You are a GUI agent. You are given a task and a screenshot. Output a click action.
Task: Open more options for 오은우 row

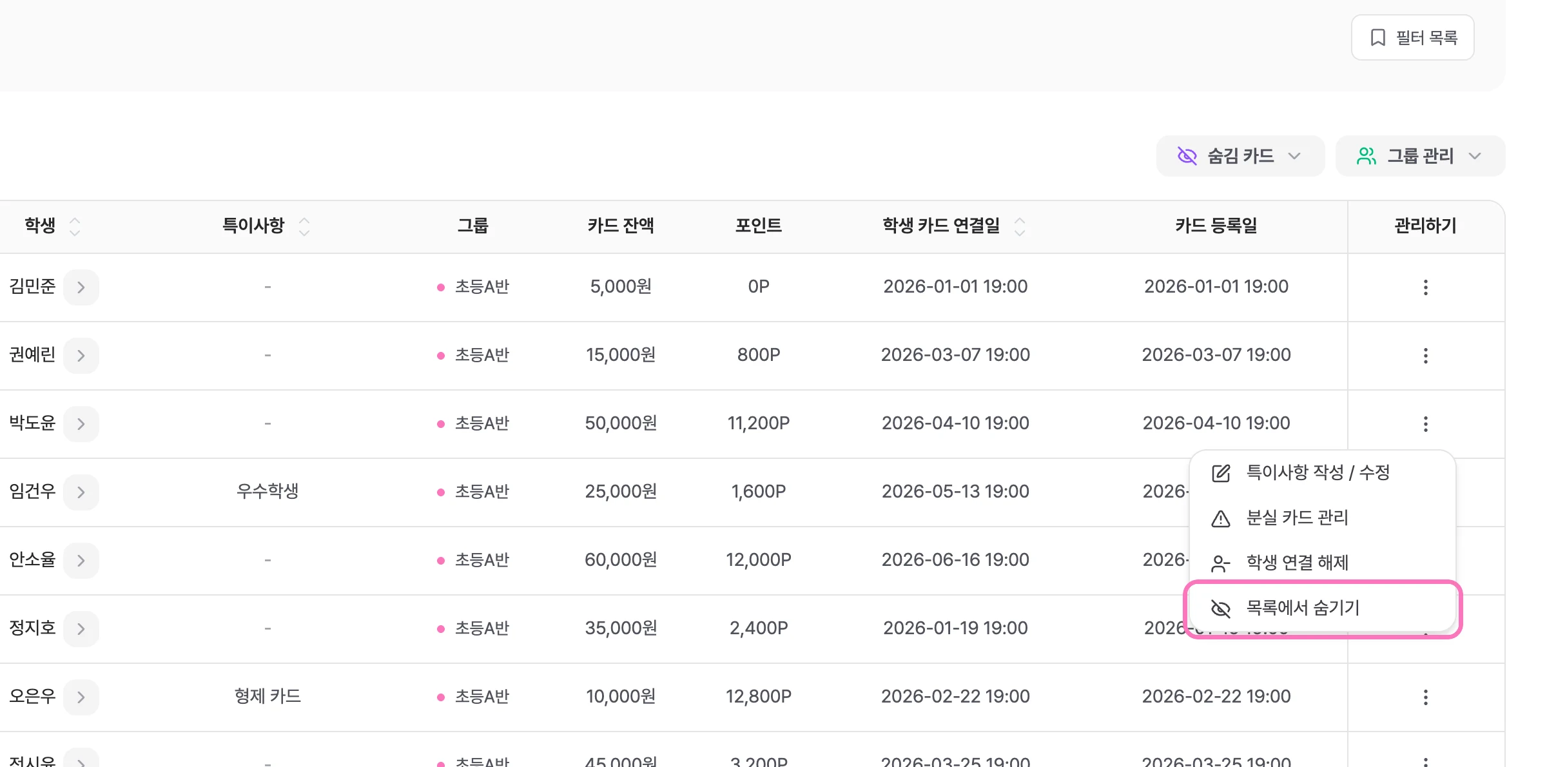(1425, 697)
